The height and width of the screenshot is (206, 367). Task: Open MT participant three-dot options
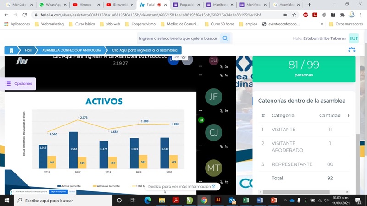click(200, 181)
